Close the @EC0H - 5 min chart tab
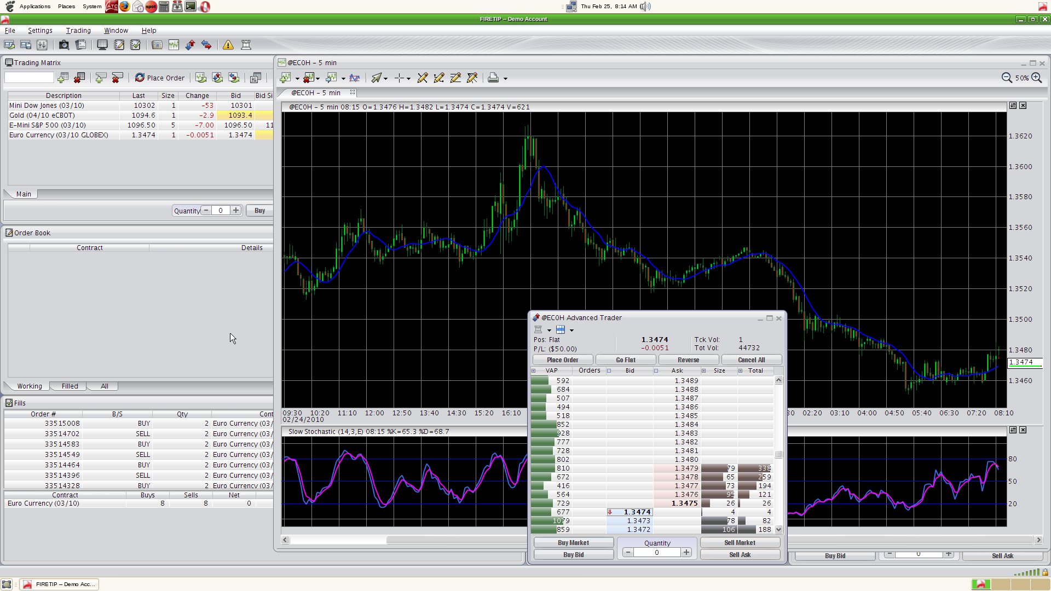 click(x=353, y=92)
